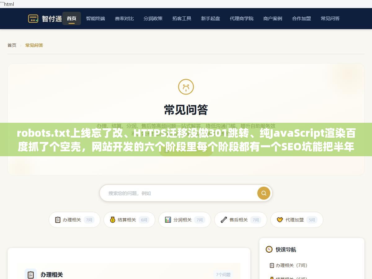The height and width of the screenshot is (279, 372).
Task: Click the 7问 badge on 办理相关 chip
Action: pyautogui.click(x=89, y=220)
